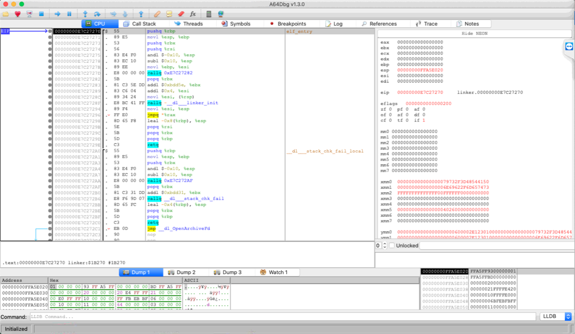Viewport: 575px width, 334px height.
Task: Click the blue run arrow icon
Action: [57, 14]
